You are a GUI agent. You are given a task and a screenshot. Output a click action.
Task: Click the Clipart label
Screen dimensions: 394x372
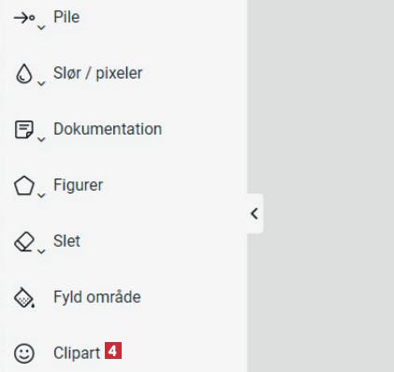(x=77, y=353)
